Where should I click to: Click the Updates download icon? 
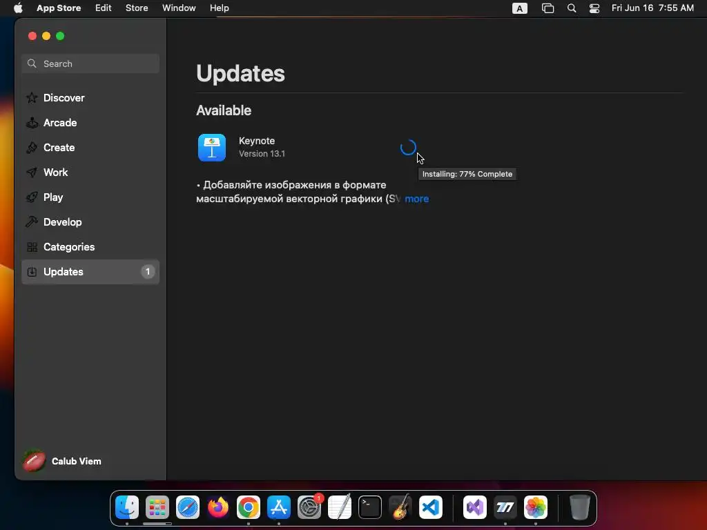[x=32, y=272]
